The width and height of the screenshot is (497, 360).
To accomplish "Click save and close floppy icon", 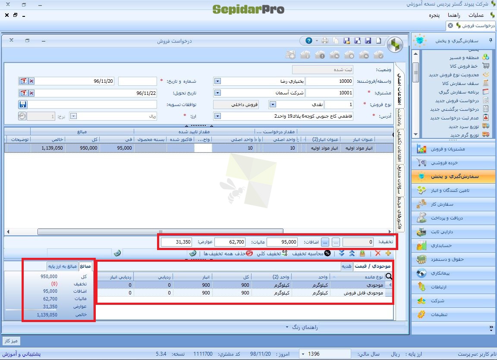I will tap(347, 41).
